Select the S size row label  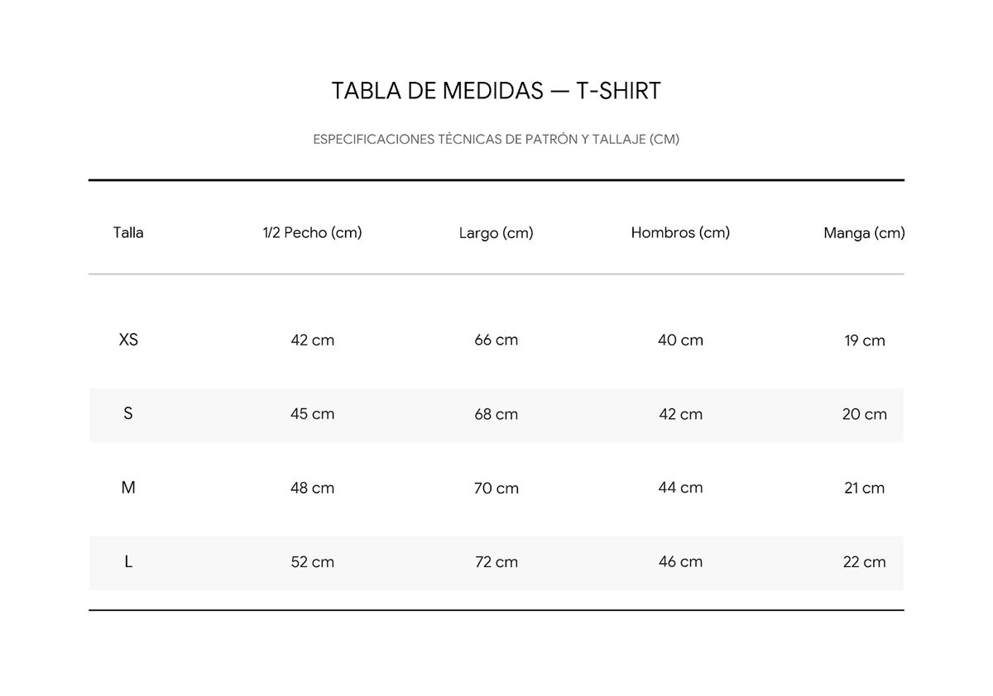point(128,413)
